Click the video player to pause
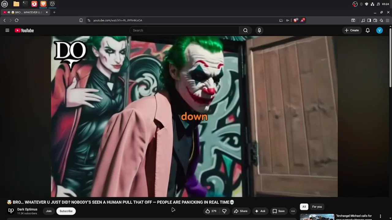Viewport: 392px width, 220px height. (x=194, y=116)
